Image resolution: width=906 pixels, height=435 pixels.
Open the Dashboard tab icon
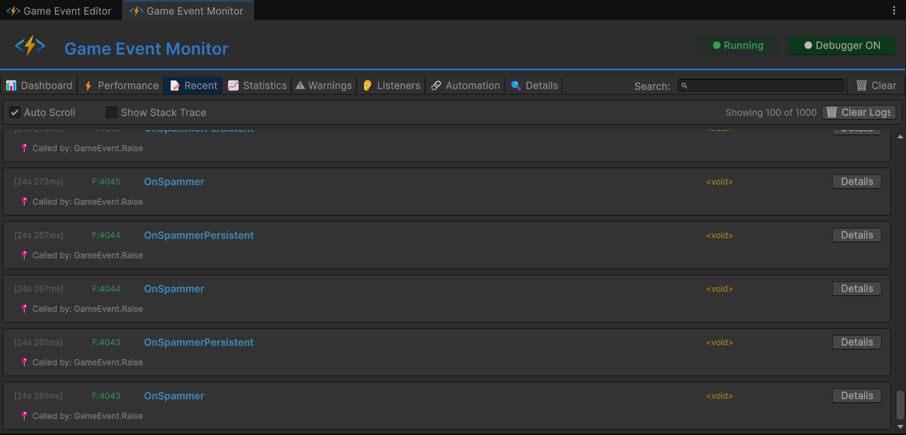[x=11, y=85]
